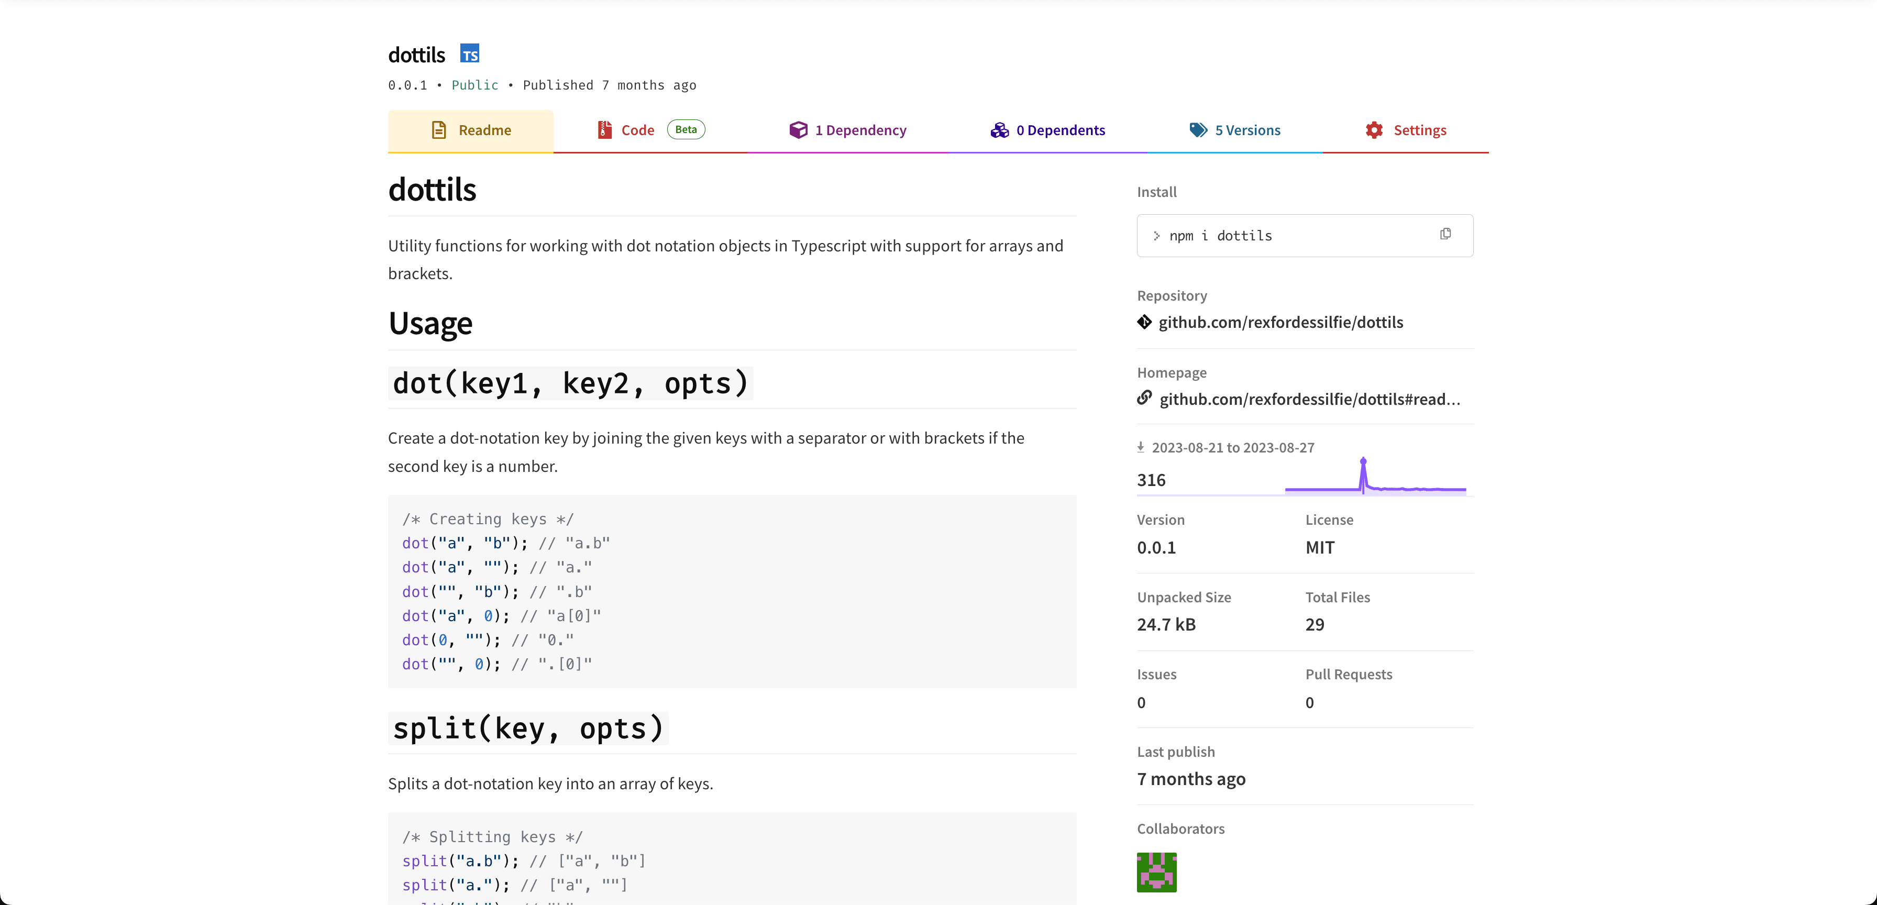Click the TypeScript TS badge icon
This screenshot has width=1877, height=905.
470,54
